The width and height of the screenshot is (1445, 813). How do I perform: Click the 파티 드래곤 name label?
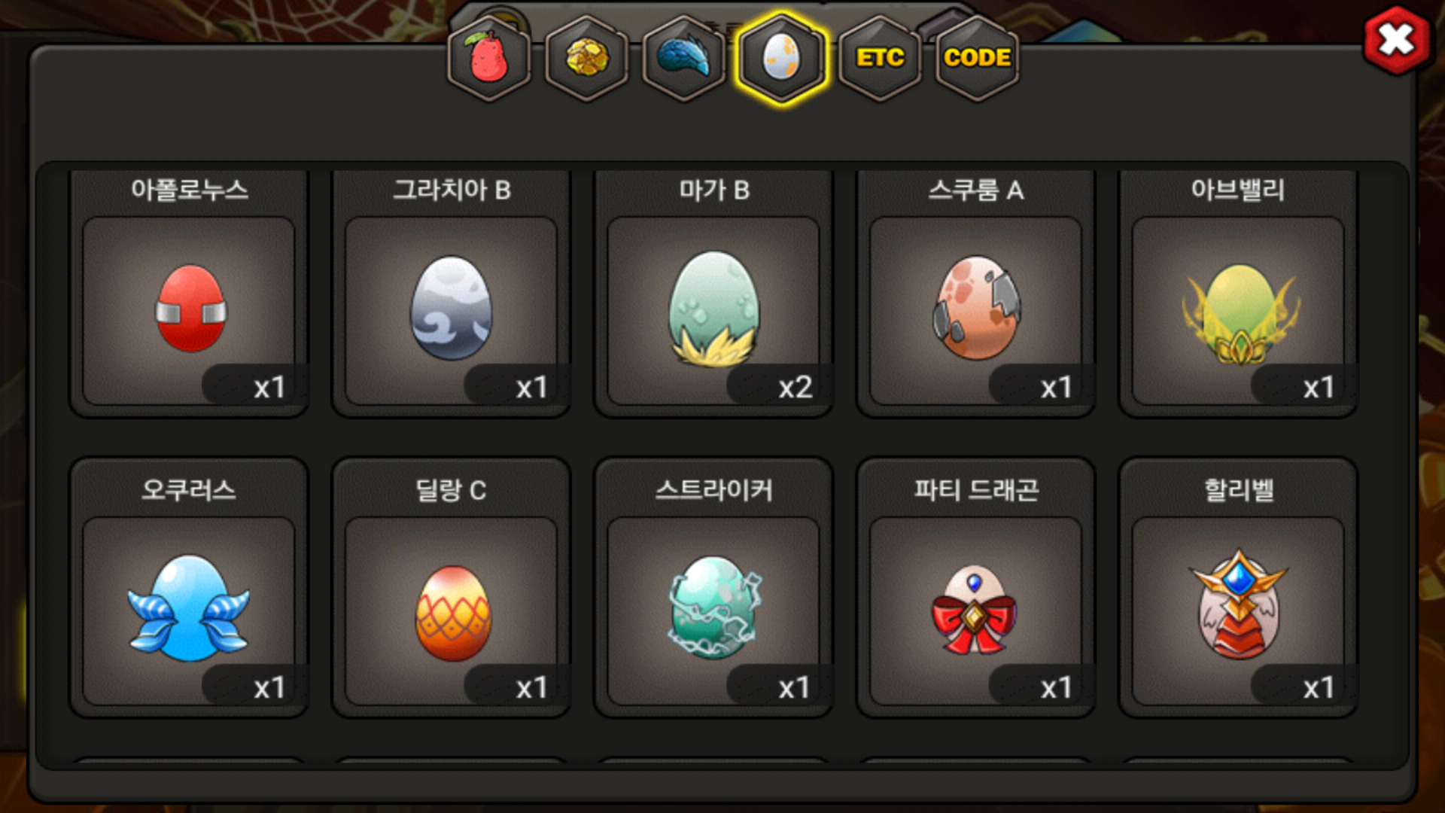pos(976,490)
